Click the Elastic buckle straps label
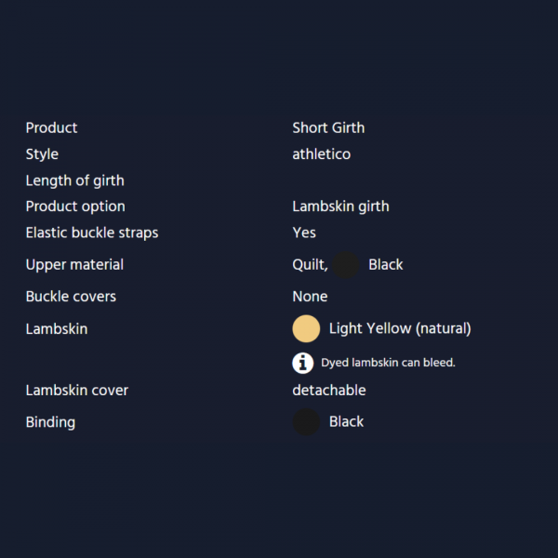The image size is (558, 558). pos(92,232)
